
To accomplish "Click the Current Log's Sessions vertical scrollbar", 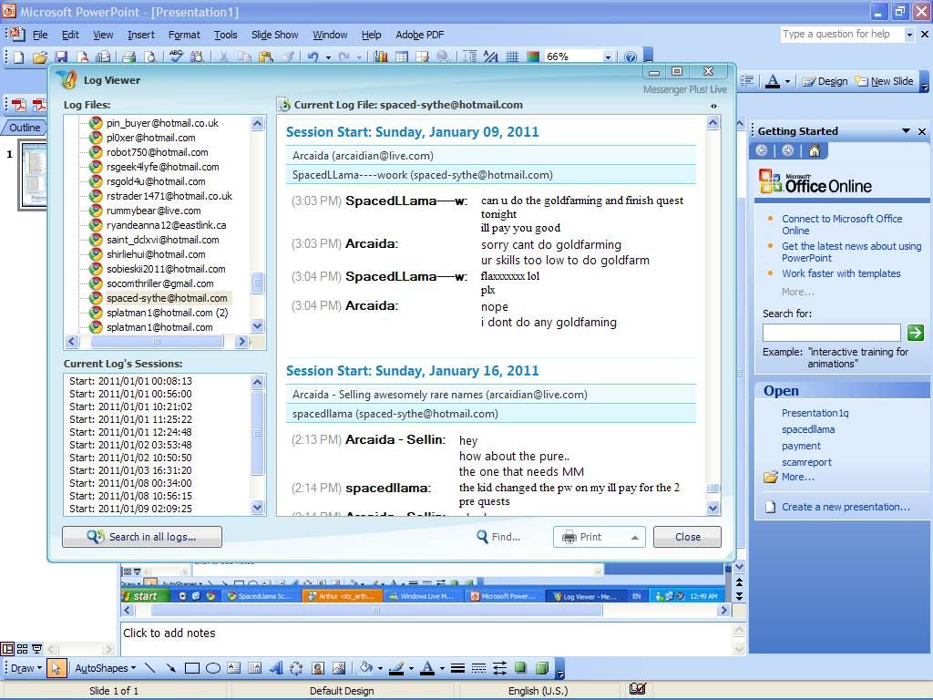I will click(257, 444).
